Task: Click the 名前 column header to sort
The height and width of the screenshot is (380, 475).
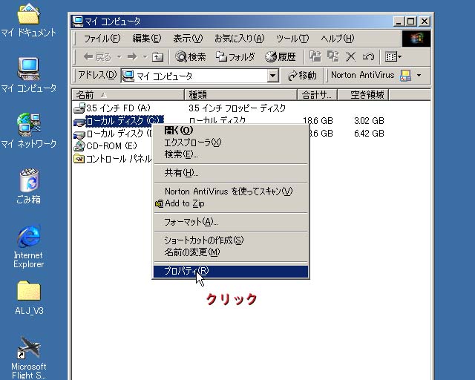Action: tap(128, 95)
